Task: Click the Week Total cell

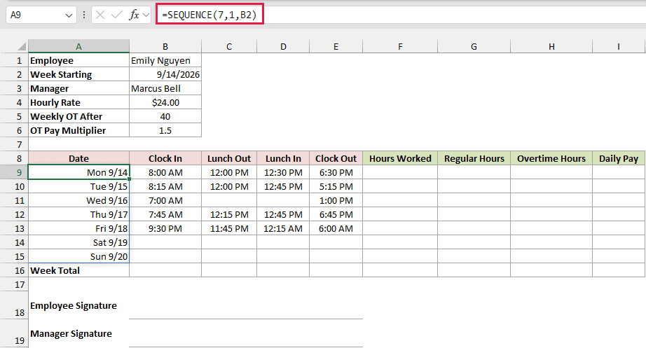Action: tap(78, 270)
